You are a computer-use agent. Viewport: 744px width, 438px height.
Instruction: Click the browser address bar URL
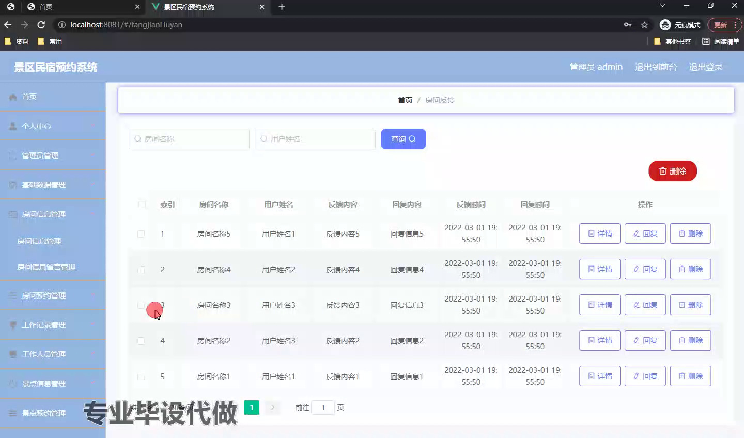pyautogui.click(x=126, y=25)
